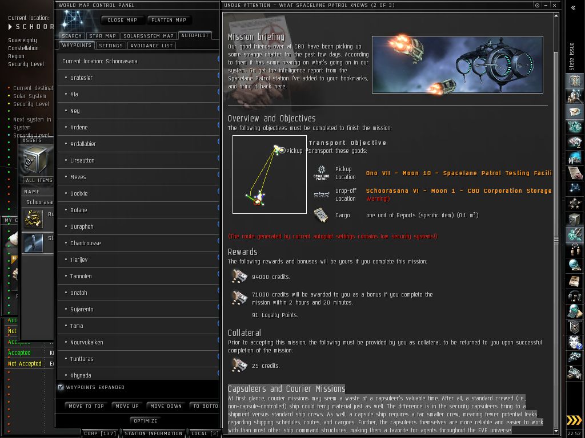This screenshot has height=438, width=585.
Task: Open the Station Information tab
Action: (153, 433)
